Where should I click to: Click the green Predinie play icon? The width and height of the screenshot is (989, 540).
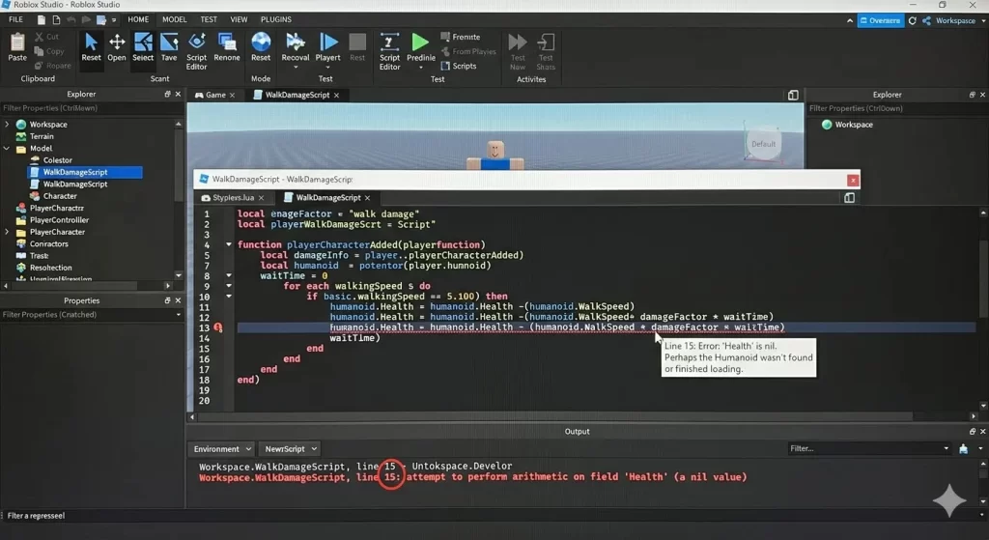pyautogui.click(x=420, y=42)
